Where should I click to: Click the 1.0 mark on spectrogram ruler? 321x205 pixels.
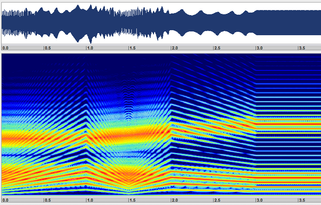click(x=90, y=200)
